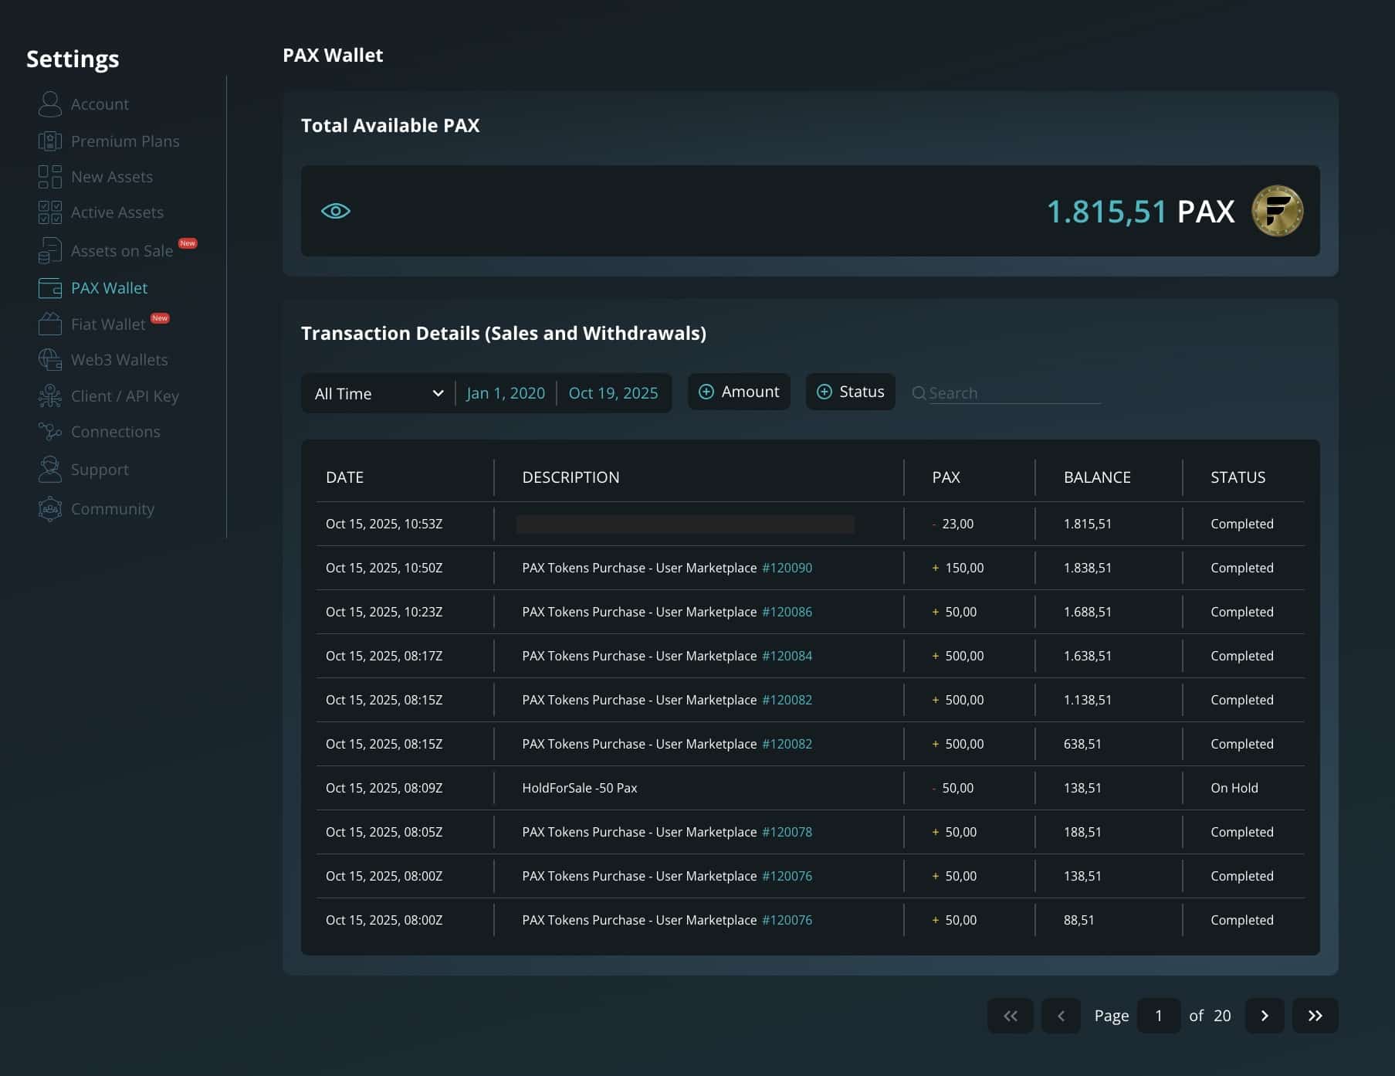Switch to the Fiat Wallet section

107,324
